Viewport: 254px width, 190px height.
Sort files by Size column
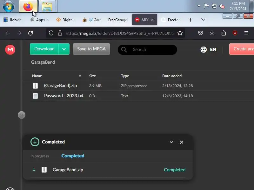92,76
